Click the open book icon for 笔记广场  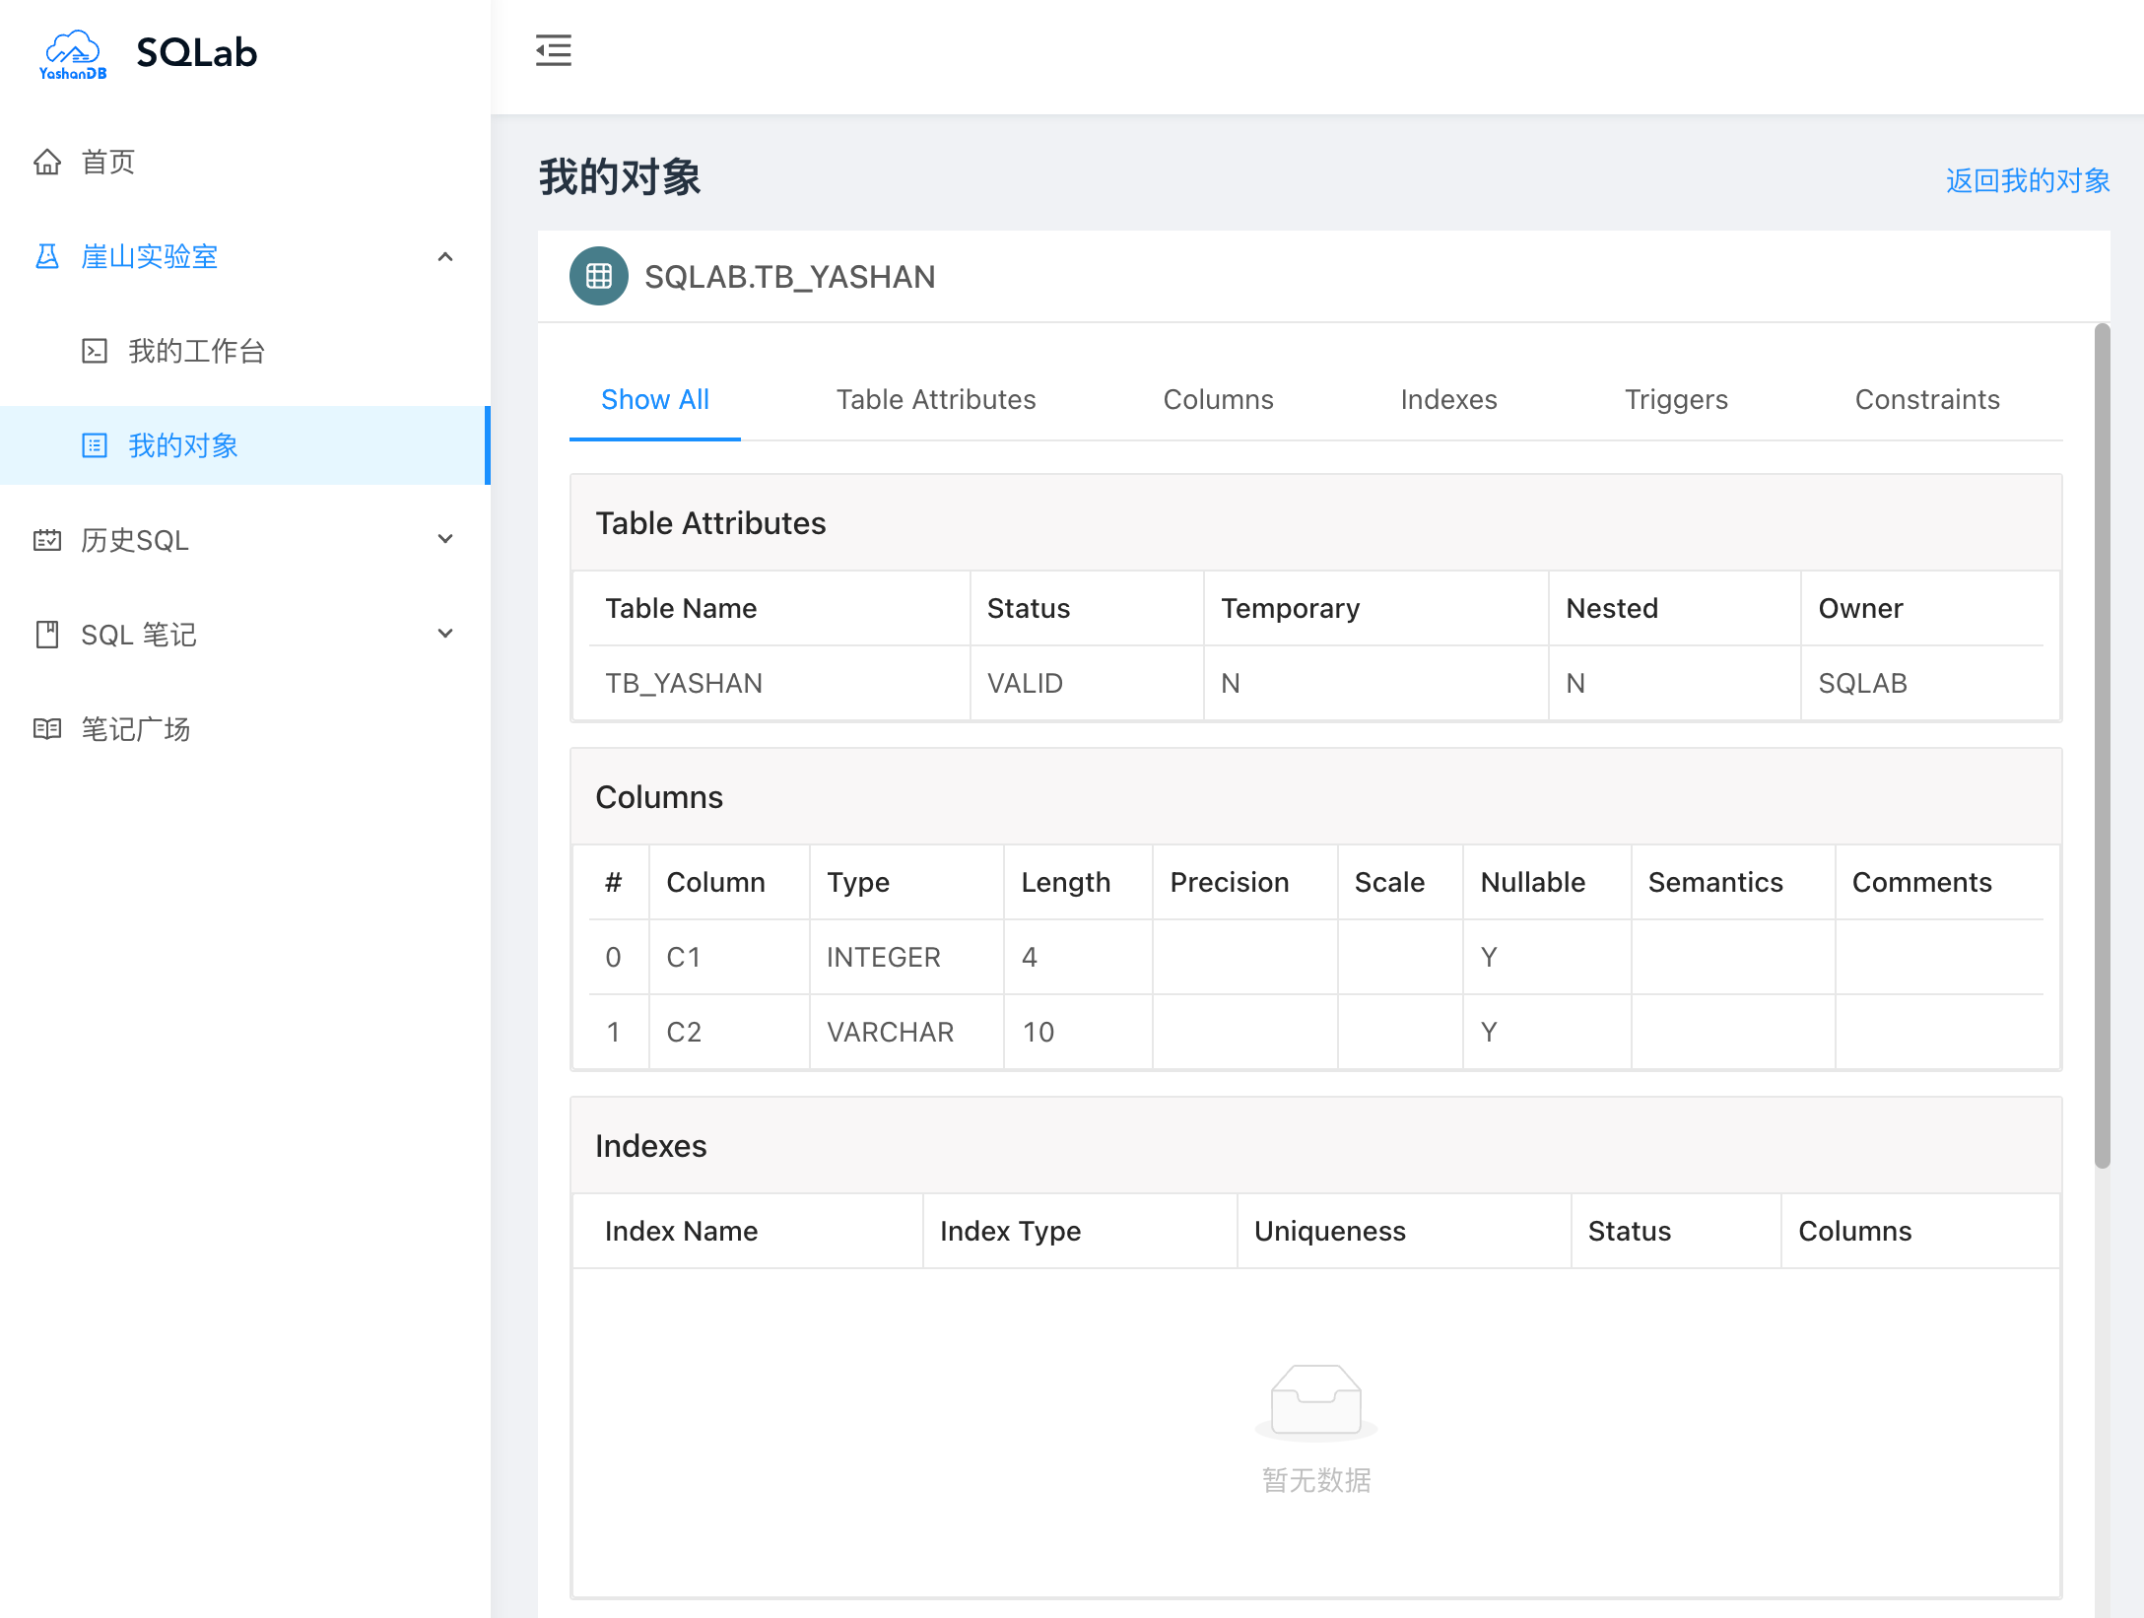pyautogui.click(x=46, y=729)
